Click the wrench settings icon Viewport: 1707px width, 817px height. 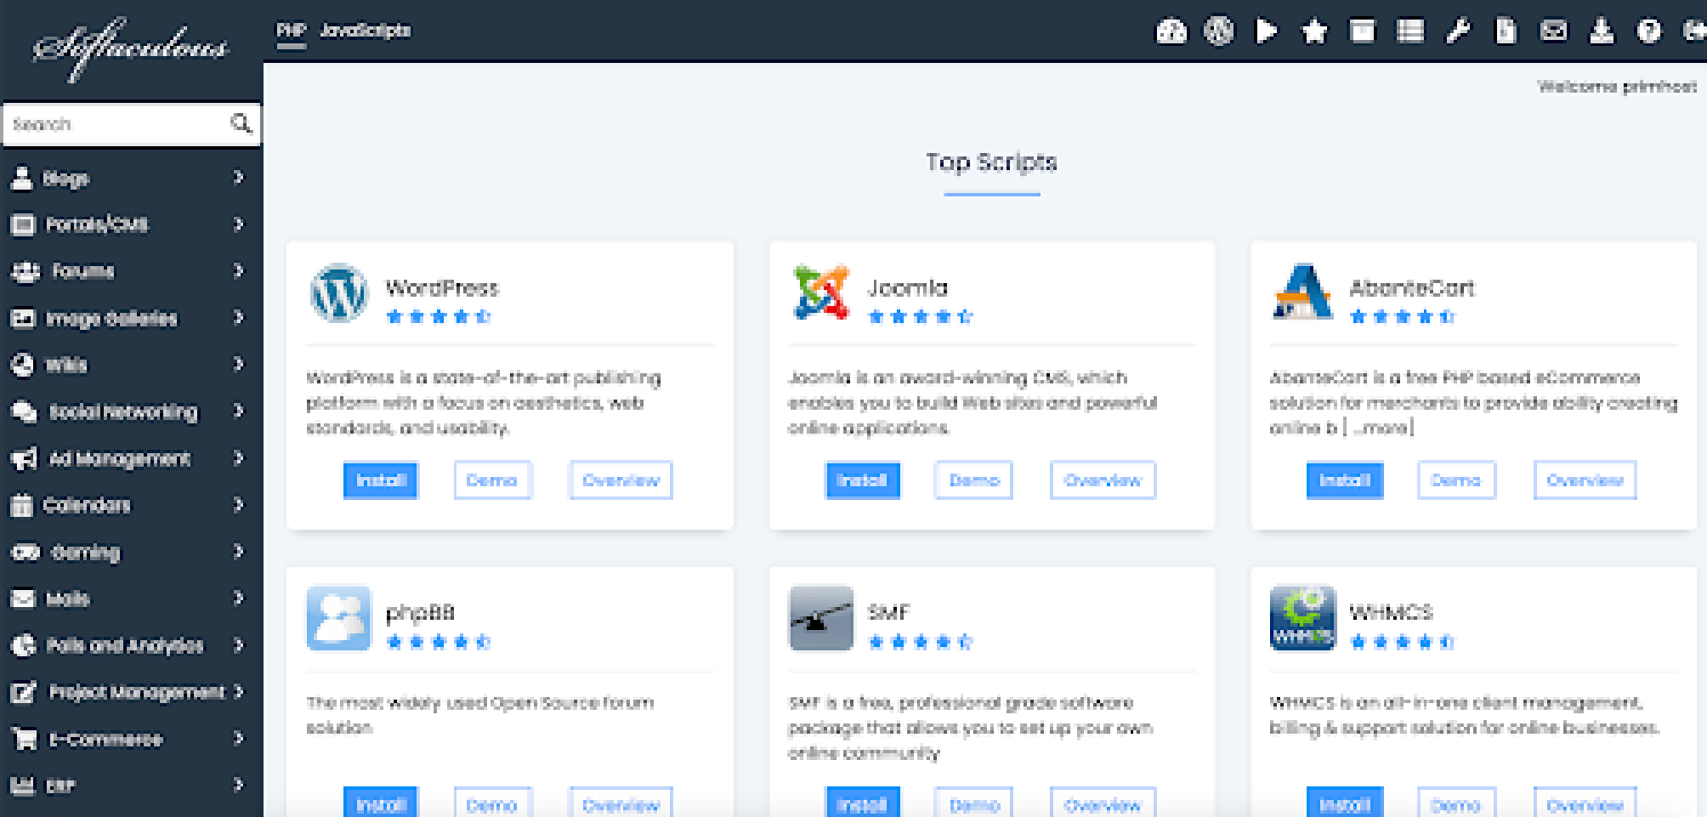tap(1458, 32)
